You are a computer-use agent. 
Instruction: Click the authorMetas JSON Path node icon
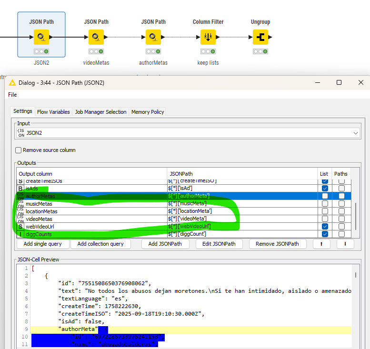pyautogui.click(x=153, y=37)
